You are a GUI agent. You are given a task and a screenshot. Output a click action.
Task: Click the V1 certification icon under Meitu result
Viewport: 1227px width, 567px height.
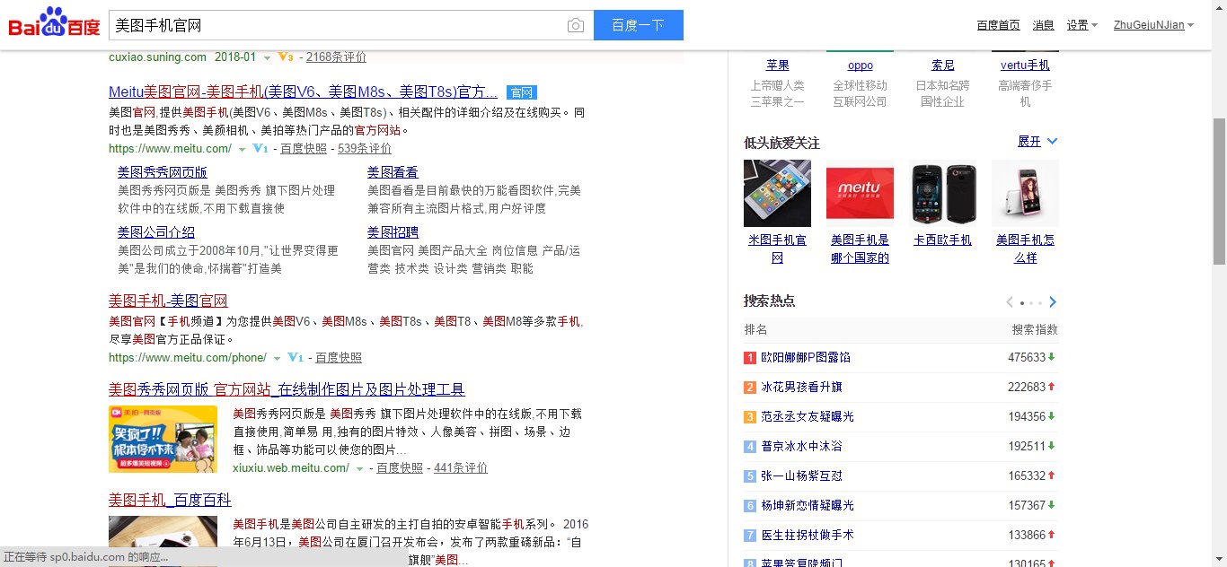coord(260,148)
